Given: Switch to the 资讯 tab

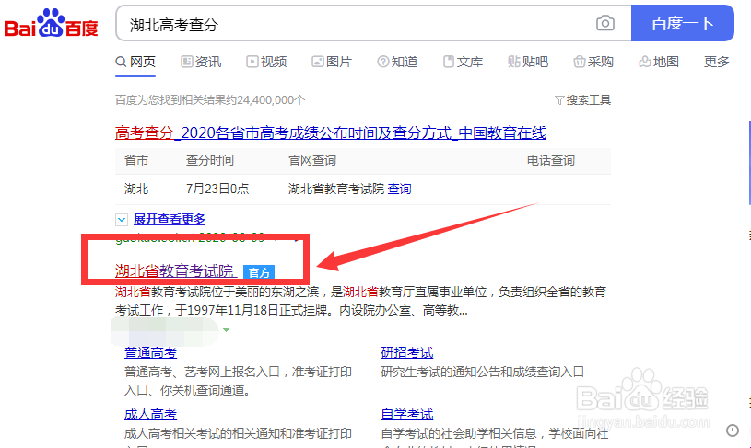Looking at the screenshot, I should coord(201,62).
